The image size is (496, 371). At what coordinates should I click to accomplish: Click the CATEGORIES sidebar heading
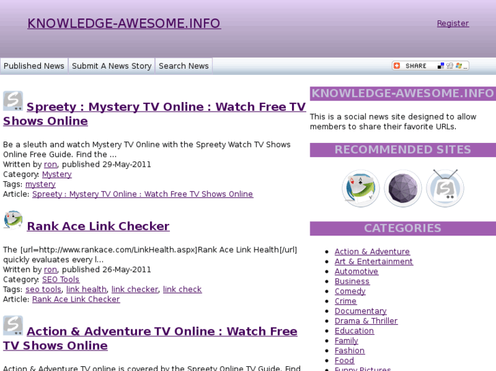[403, 228]
